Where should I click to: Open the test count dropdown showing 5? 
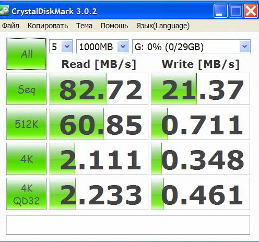[x=61, y=47]
